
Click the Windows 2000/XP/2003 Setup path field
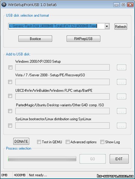(63, 67)
